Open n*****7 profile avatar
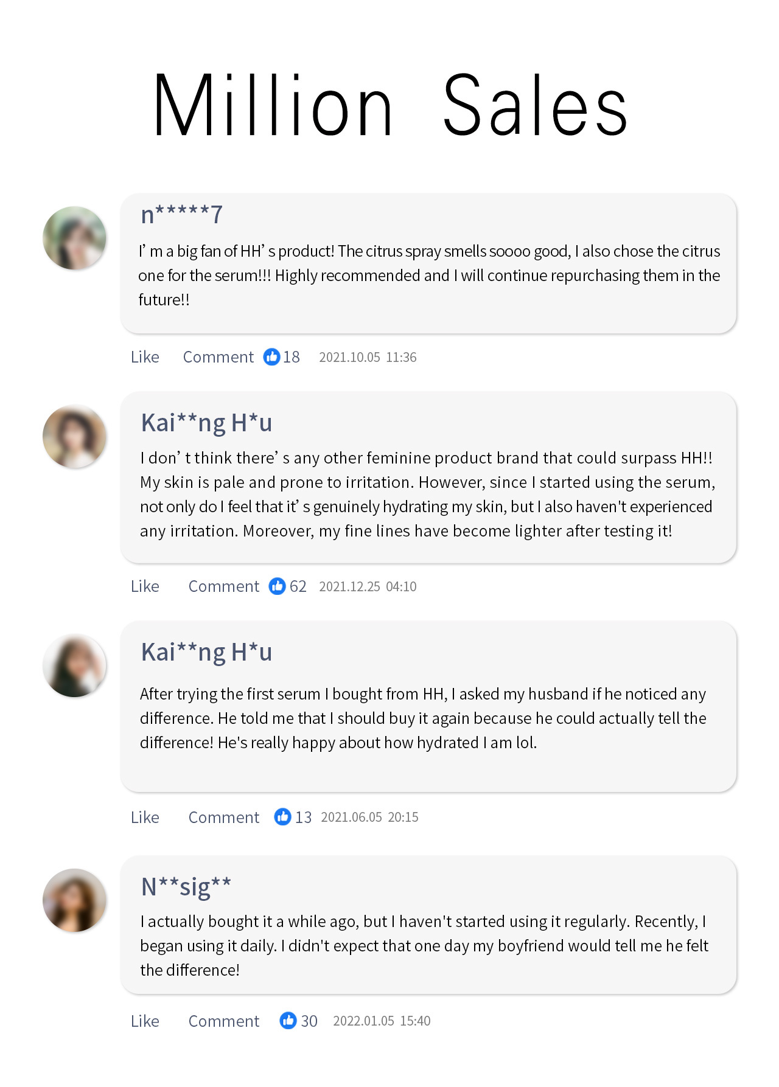779x1087 pixels. click(74, 238)
